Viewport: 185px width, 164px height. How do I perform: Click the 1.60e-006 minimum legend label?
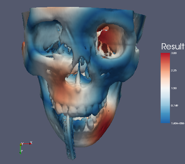178,123
